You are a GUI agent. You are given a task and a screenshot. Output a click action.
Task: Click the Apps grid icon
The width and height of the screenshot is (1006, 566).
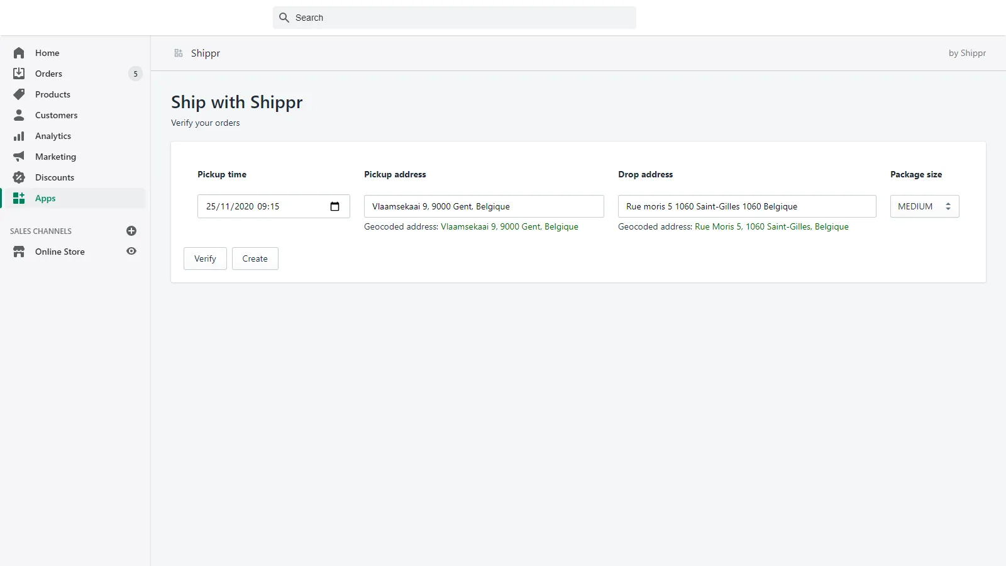[x=19, y=198]
